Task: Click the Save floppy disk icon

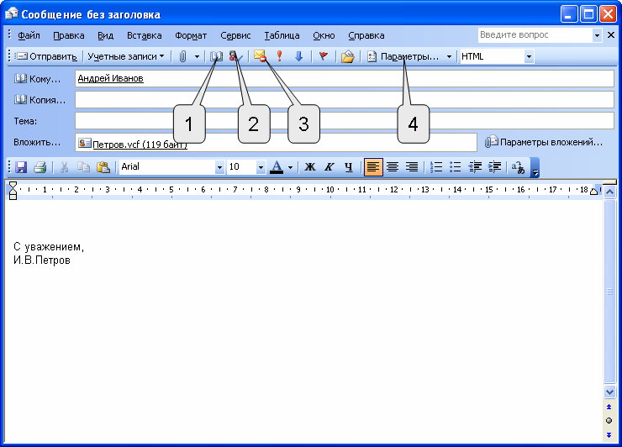Action: [21, 166]
